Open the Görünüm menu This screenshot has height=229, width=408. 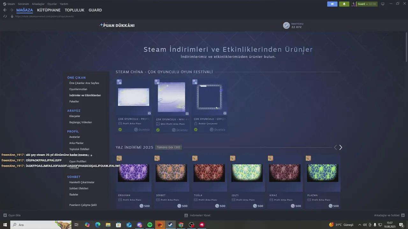pos(23,4)
